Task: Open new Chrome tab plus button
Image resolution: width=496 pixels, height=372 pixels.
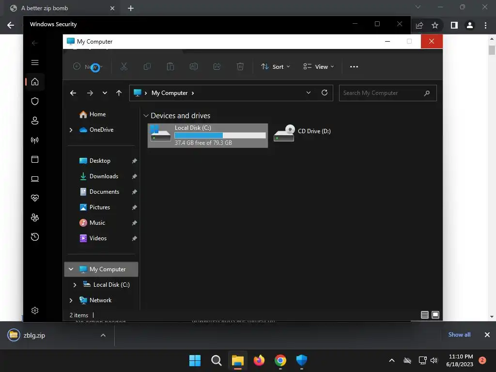Action: tap(131, 8)
